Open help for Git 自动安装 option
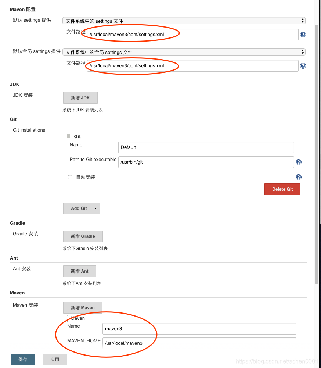 pyautogui.click(x=299, y=177)
